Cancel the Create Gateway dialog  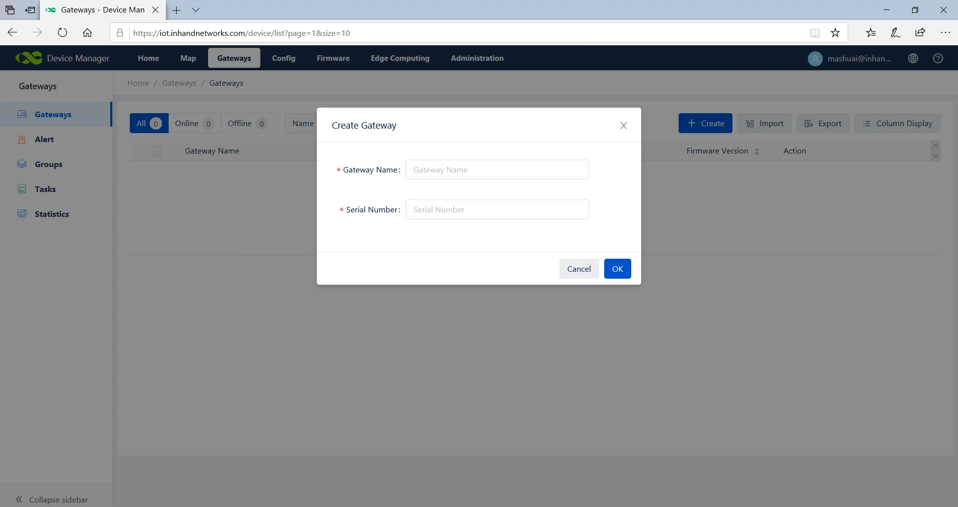click(x=579, y=269)
